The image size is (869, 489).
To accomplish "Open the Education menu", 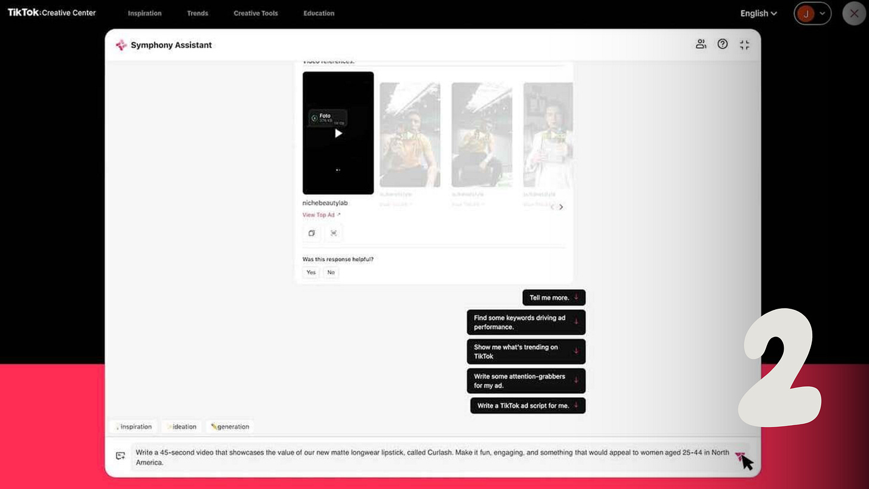I will pos(319,13).
